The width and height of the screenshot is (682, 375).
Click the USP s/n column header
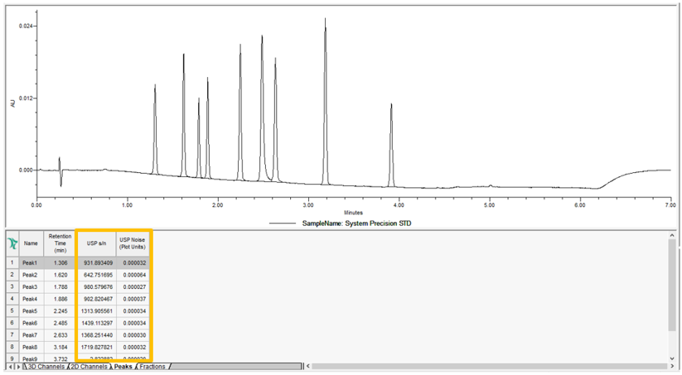pos(96,243)
